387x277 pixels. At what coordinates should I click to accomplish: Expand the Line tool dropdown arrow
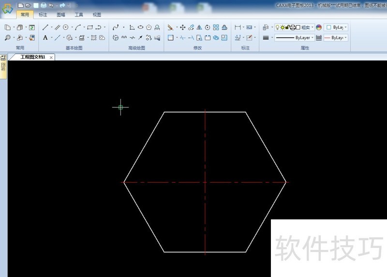tap(51, 28)
